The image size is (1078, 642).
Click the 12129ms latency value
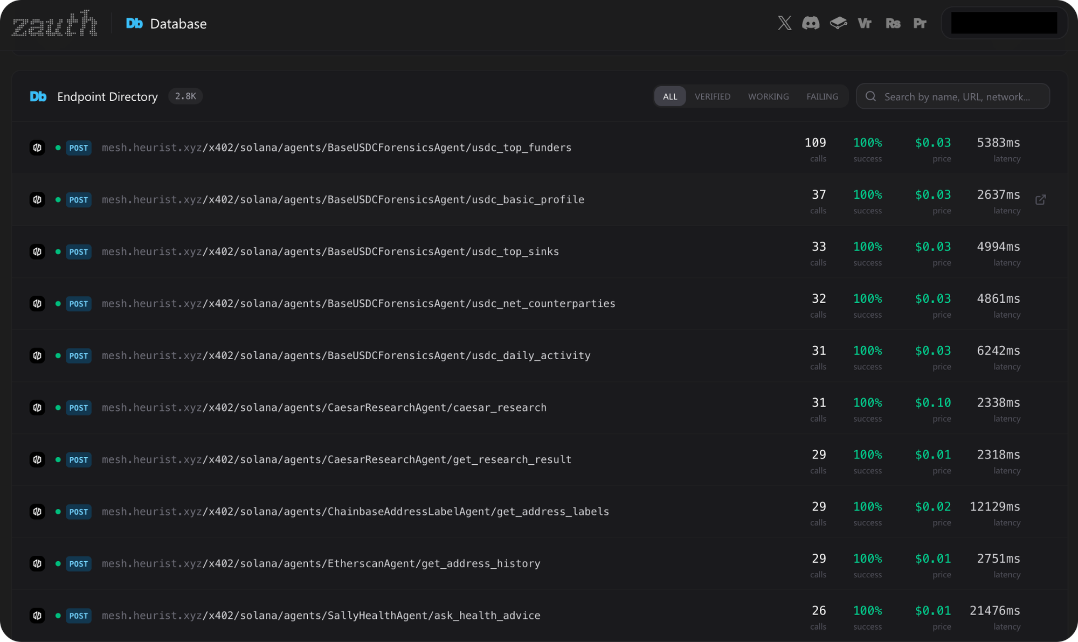[x=994, y=507]
